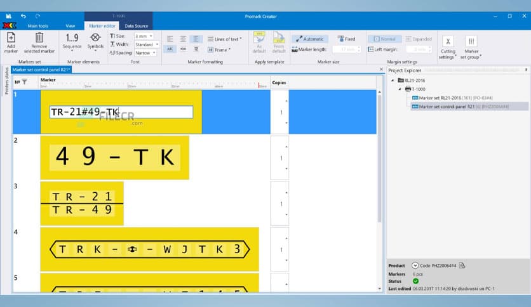Click the Save icon in title bar
Screen dimensions: 531x307
coord(9,16)
